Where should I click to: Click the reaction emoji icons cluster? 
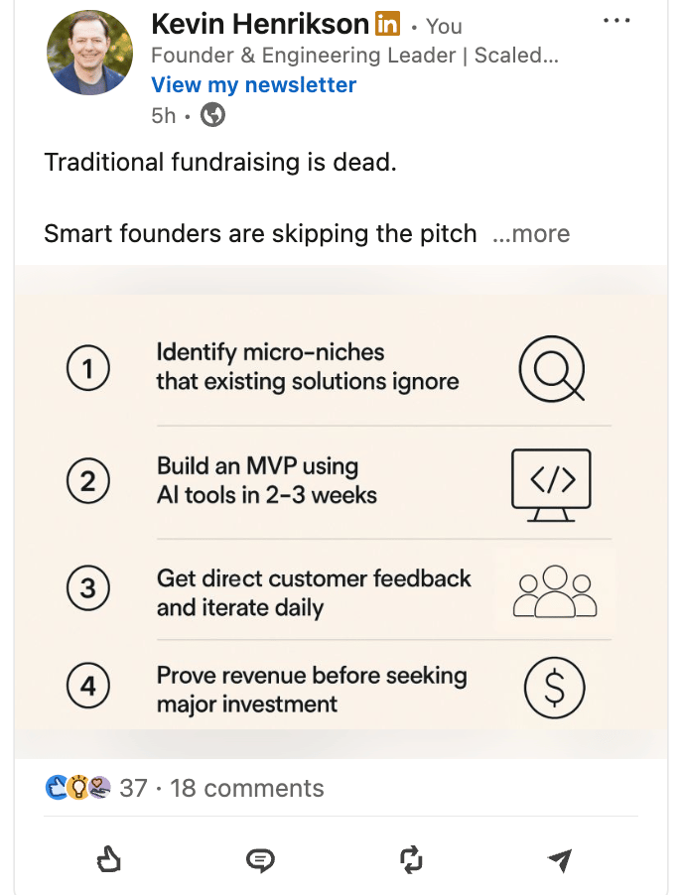click(78, 788)
